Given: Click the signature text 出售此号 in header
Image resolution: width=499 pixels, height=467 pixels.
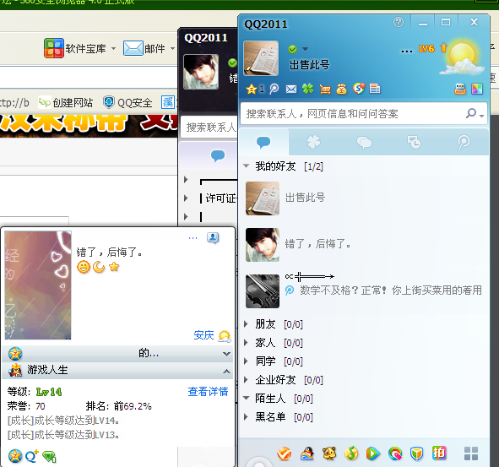Looking at the screenshot, I should pos(309,65).
